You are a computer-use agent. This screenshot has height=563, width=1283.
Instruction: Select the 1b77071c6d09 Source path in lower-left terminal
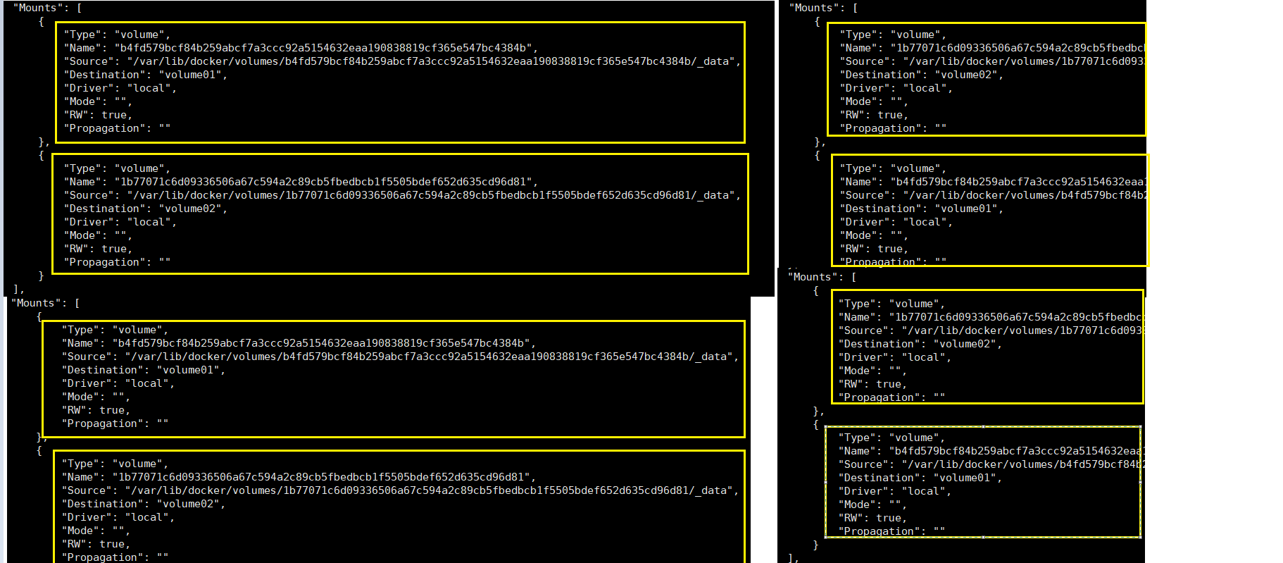[x=400, y=490]
